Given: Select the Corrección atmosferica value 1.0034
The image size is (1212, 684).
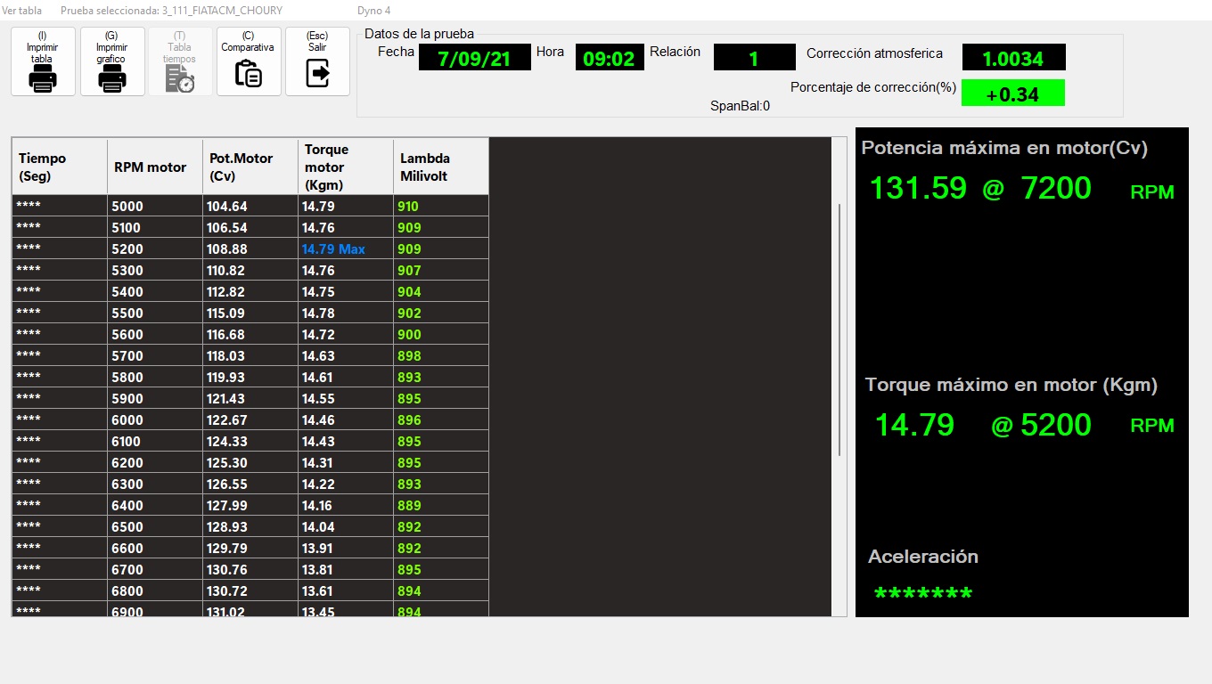Looking at the screenshot, I should tap(1013, 59).
